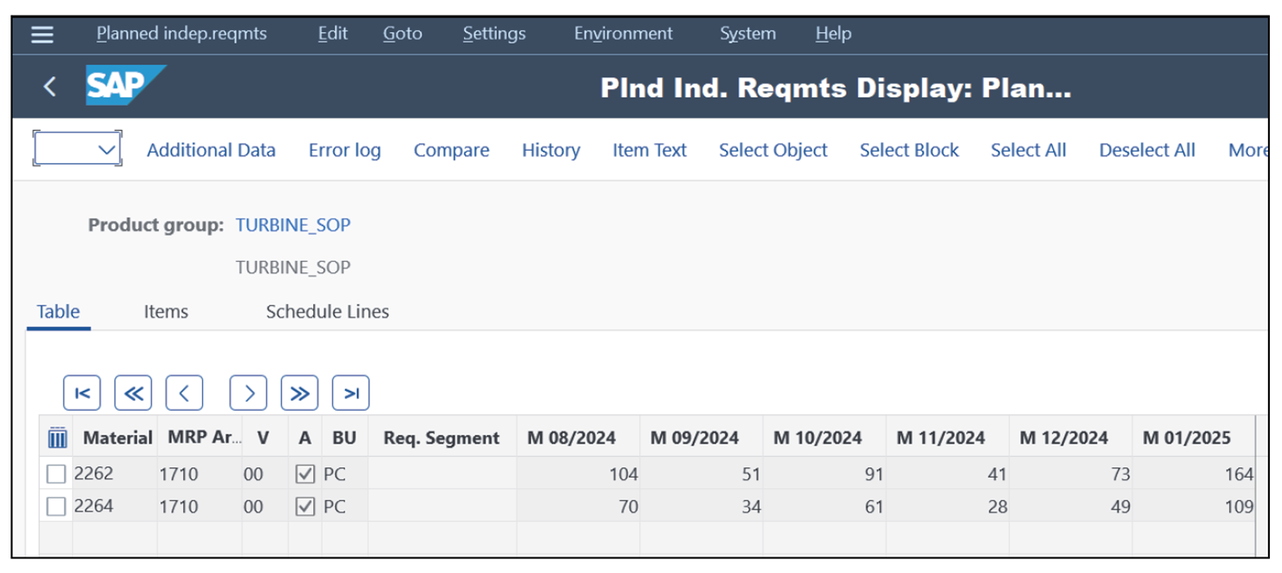Click Deselect All
The width and height of the screenshot is (1282, 573).
1147,150
